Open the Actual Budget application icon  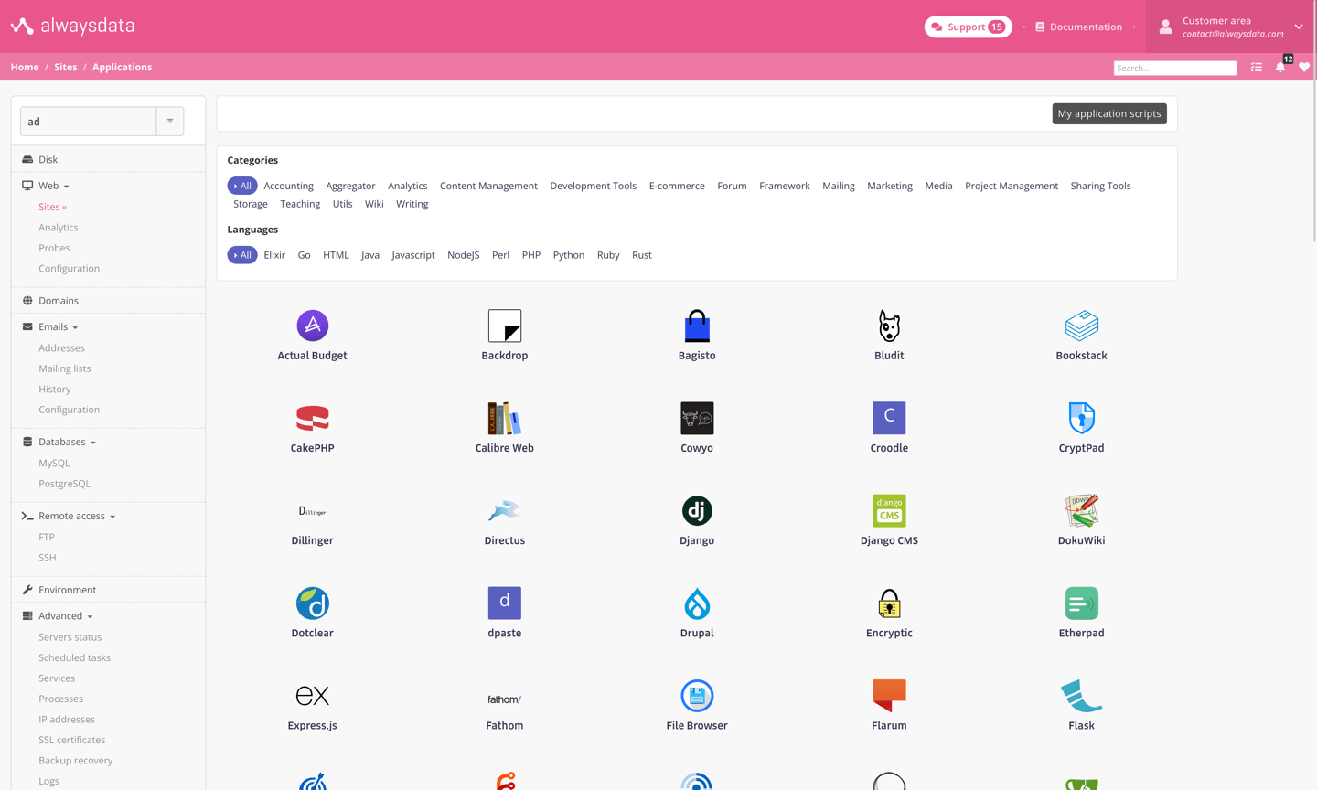coord(312,326)
